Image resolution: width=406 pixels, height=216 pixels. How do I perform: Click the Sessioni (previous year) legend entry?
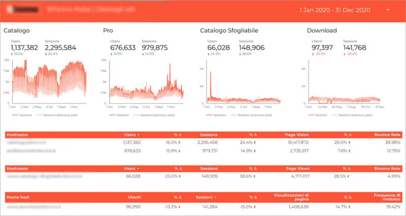[x=352, y=115]
